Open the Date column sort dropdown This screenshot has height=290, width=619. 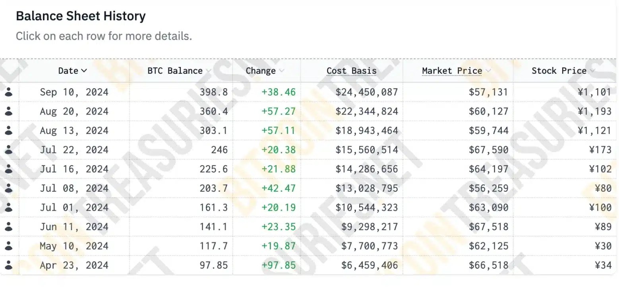[x=85, y=71]
